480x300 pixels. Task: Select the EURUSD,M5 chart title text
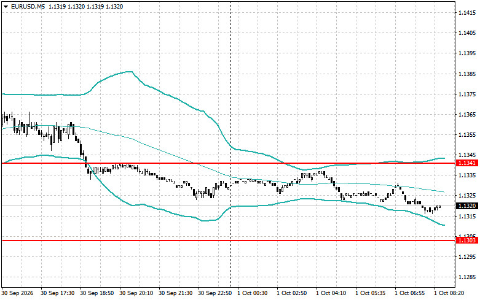[28, 6]
